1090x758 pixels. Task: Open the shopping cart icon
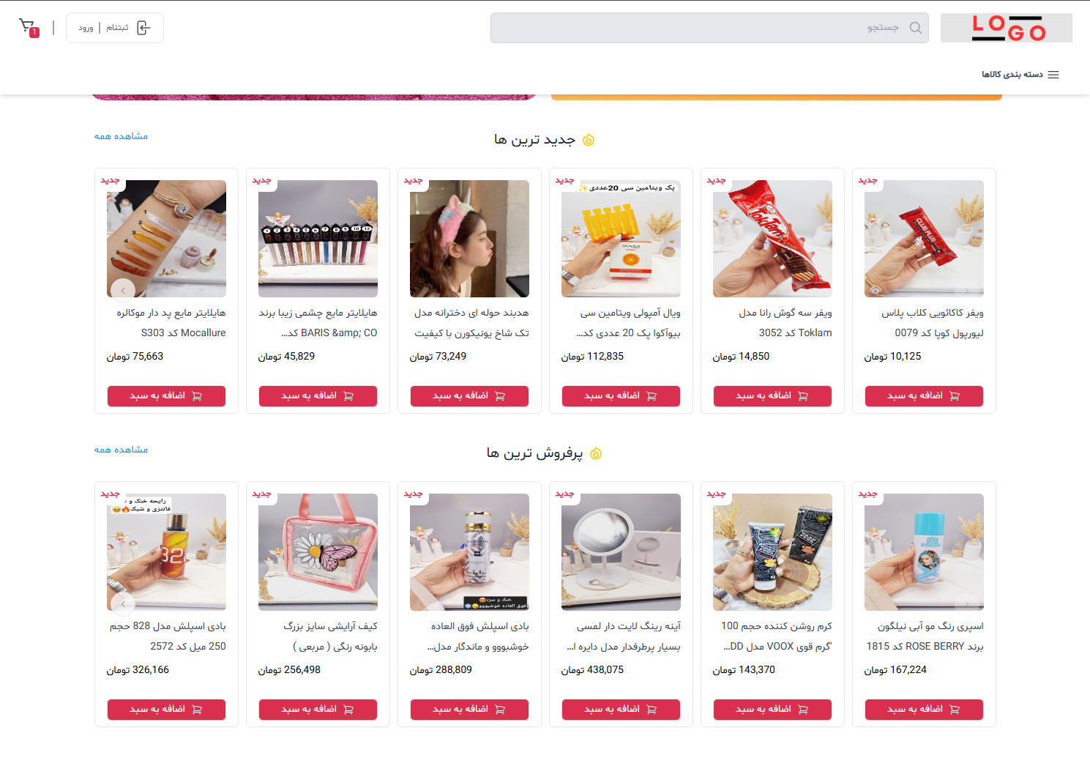click(28, 28)
